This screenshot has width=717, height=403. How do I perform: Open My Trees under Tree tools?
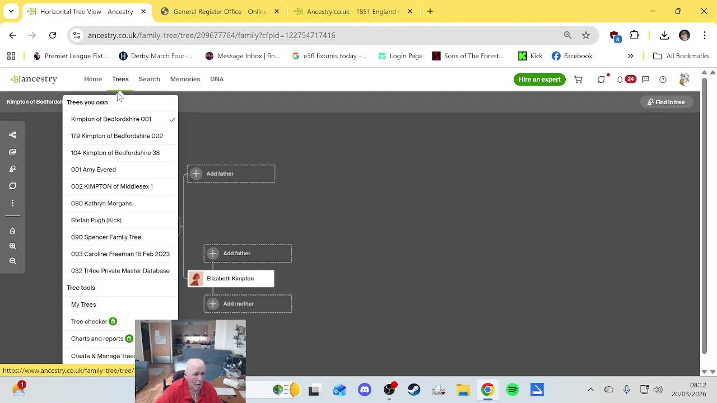120,304
